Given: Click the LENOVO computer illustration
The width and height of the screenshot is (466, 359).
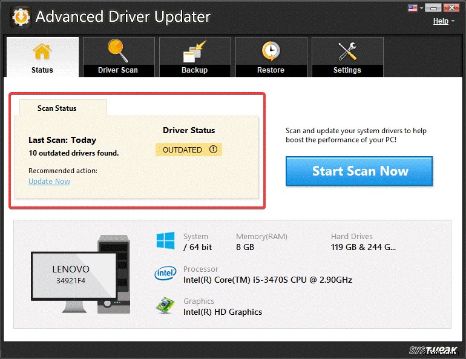Looking at the screenshot, I should (81, 274).
